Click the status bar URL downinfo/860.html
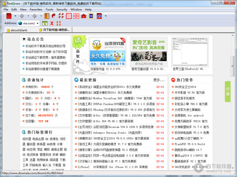This screenshot has width=237, height=177. tap(33, 173)
